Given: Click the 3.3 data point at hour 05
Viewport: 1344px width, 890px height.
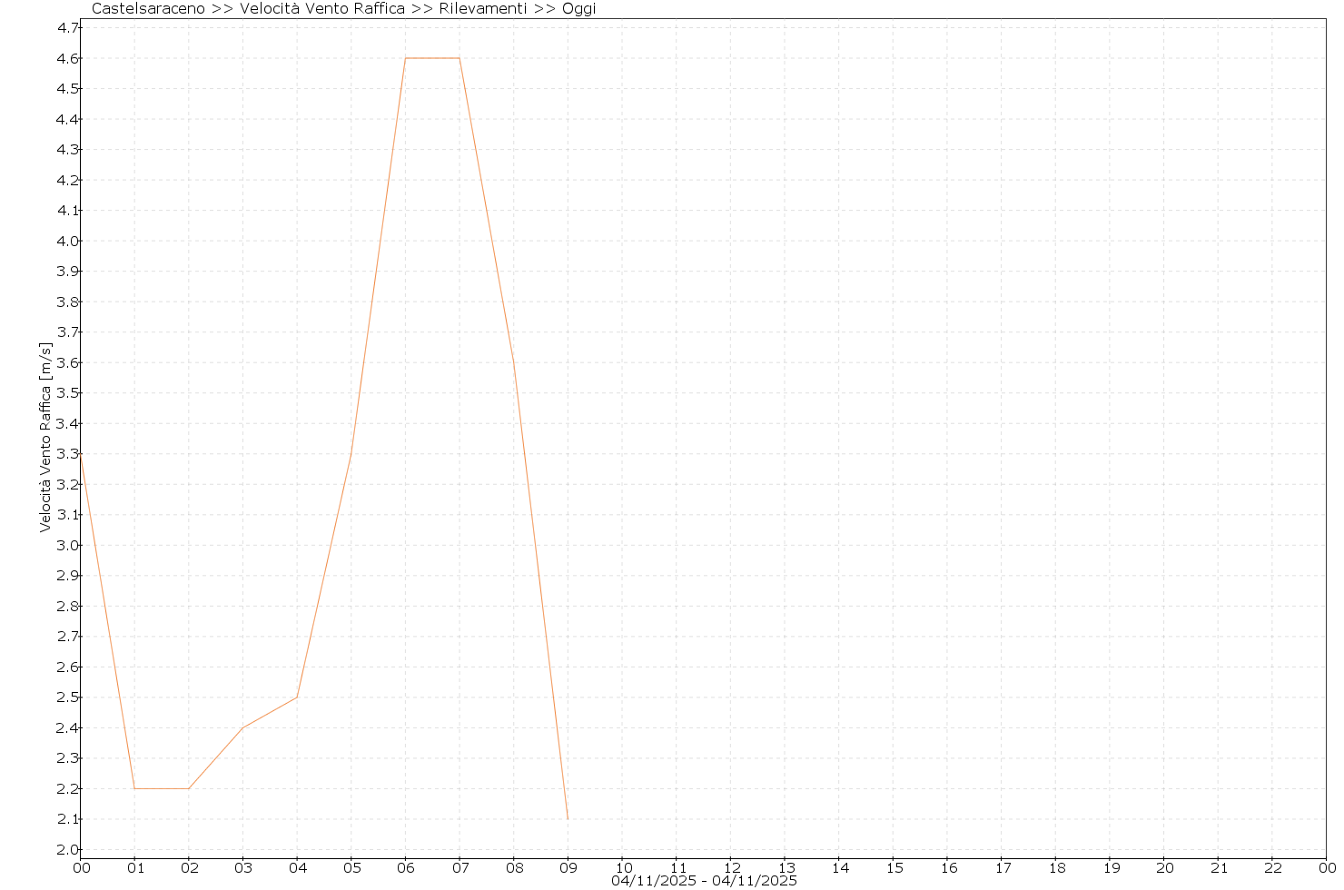Looking at the screenshot, I should [x=351, y=454].
